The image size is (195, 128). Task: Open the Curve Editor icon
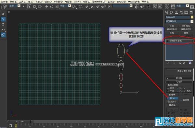click(155, 6)
